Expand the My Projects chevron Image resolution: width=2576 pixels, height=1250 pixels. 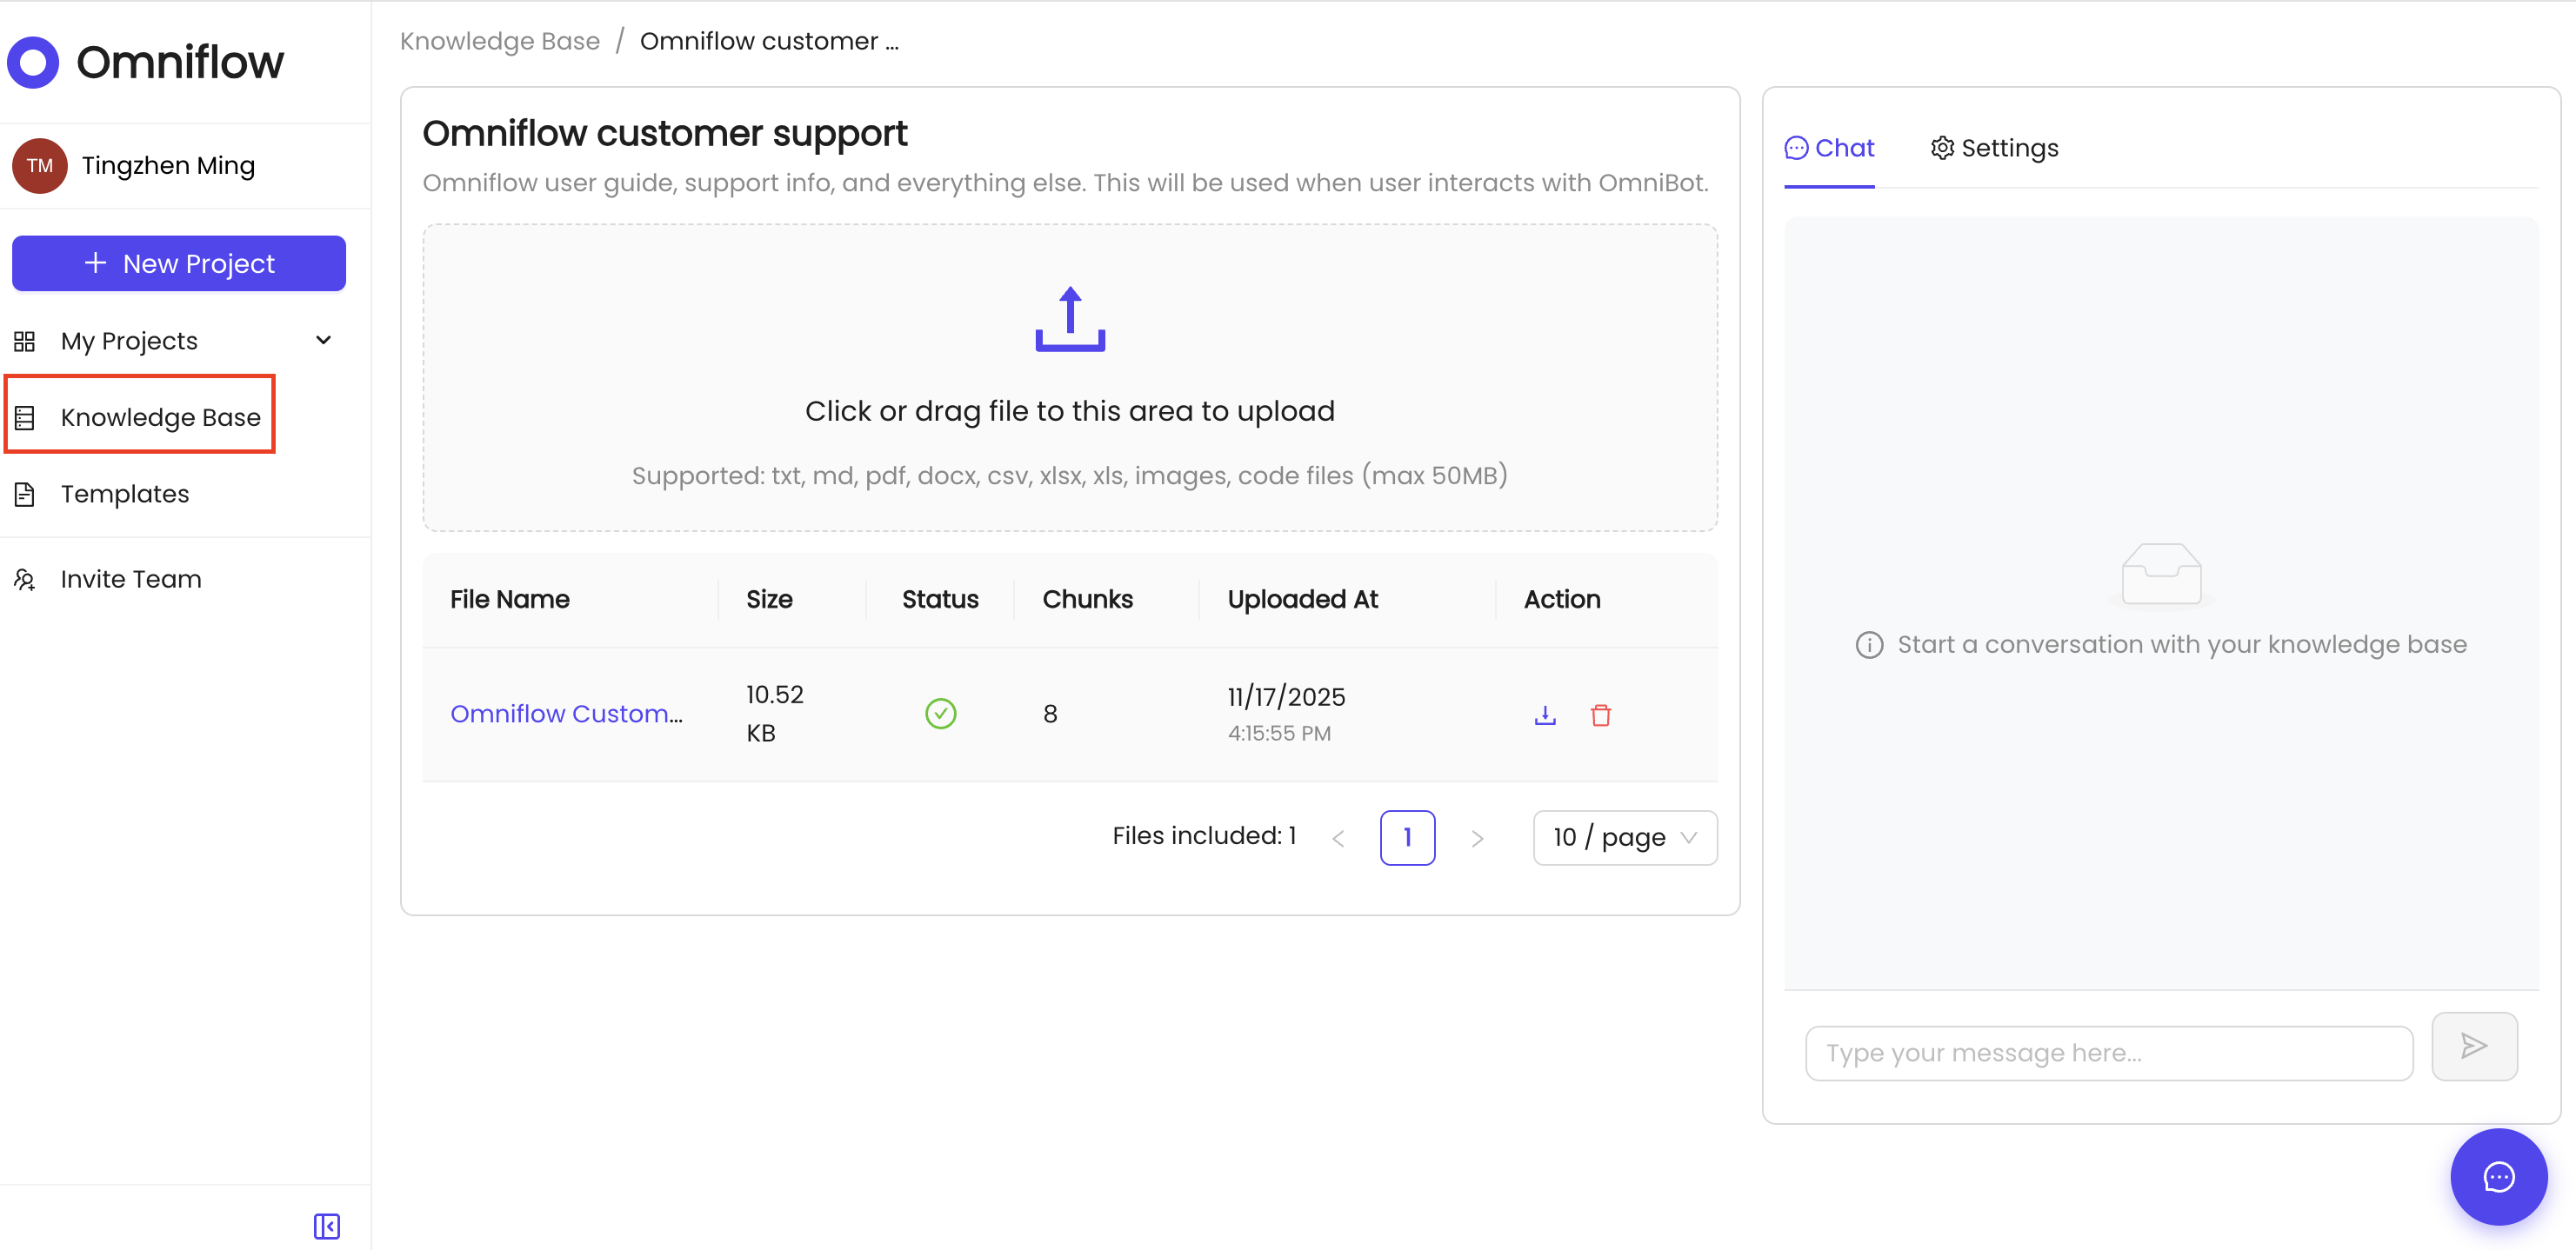click(323, 341)
